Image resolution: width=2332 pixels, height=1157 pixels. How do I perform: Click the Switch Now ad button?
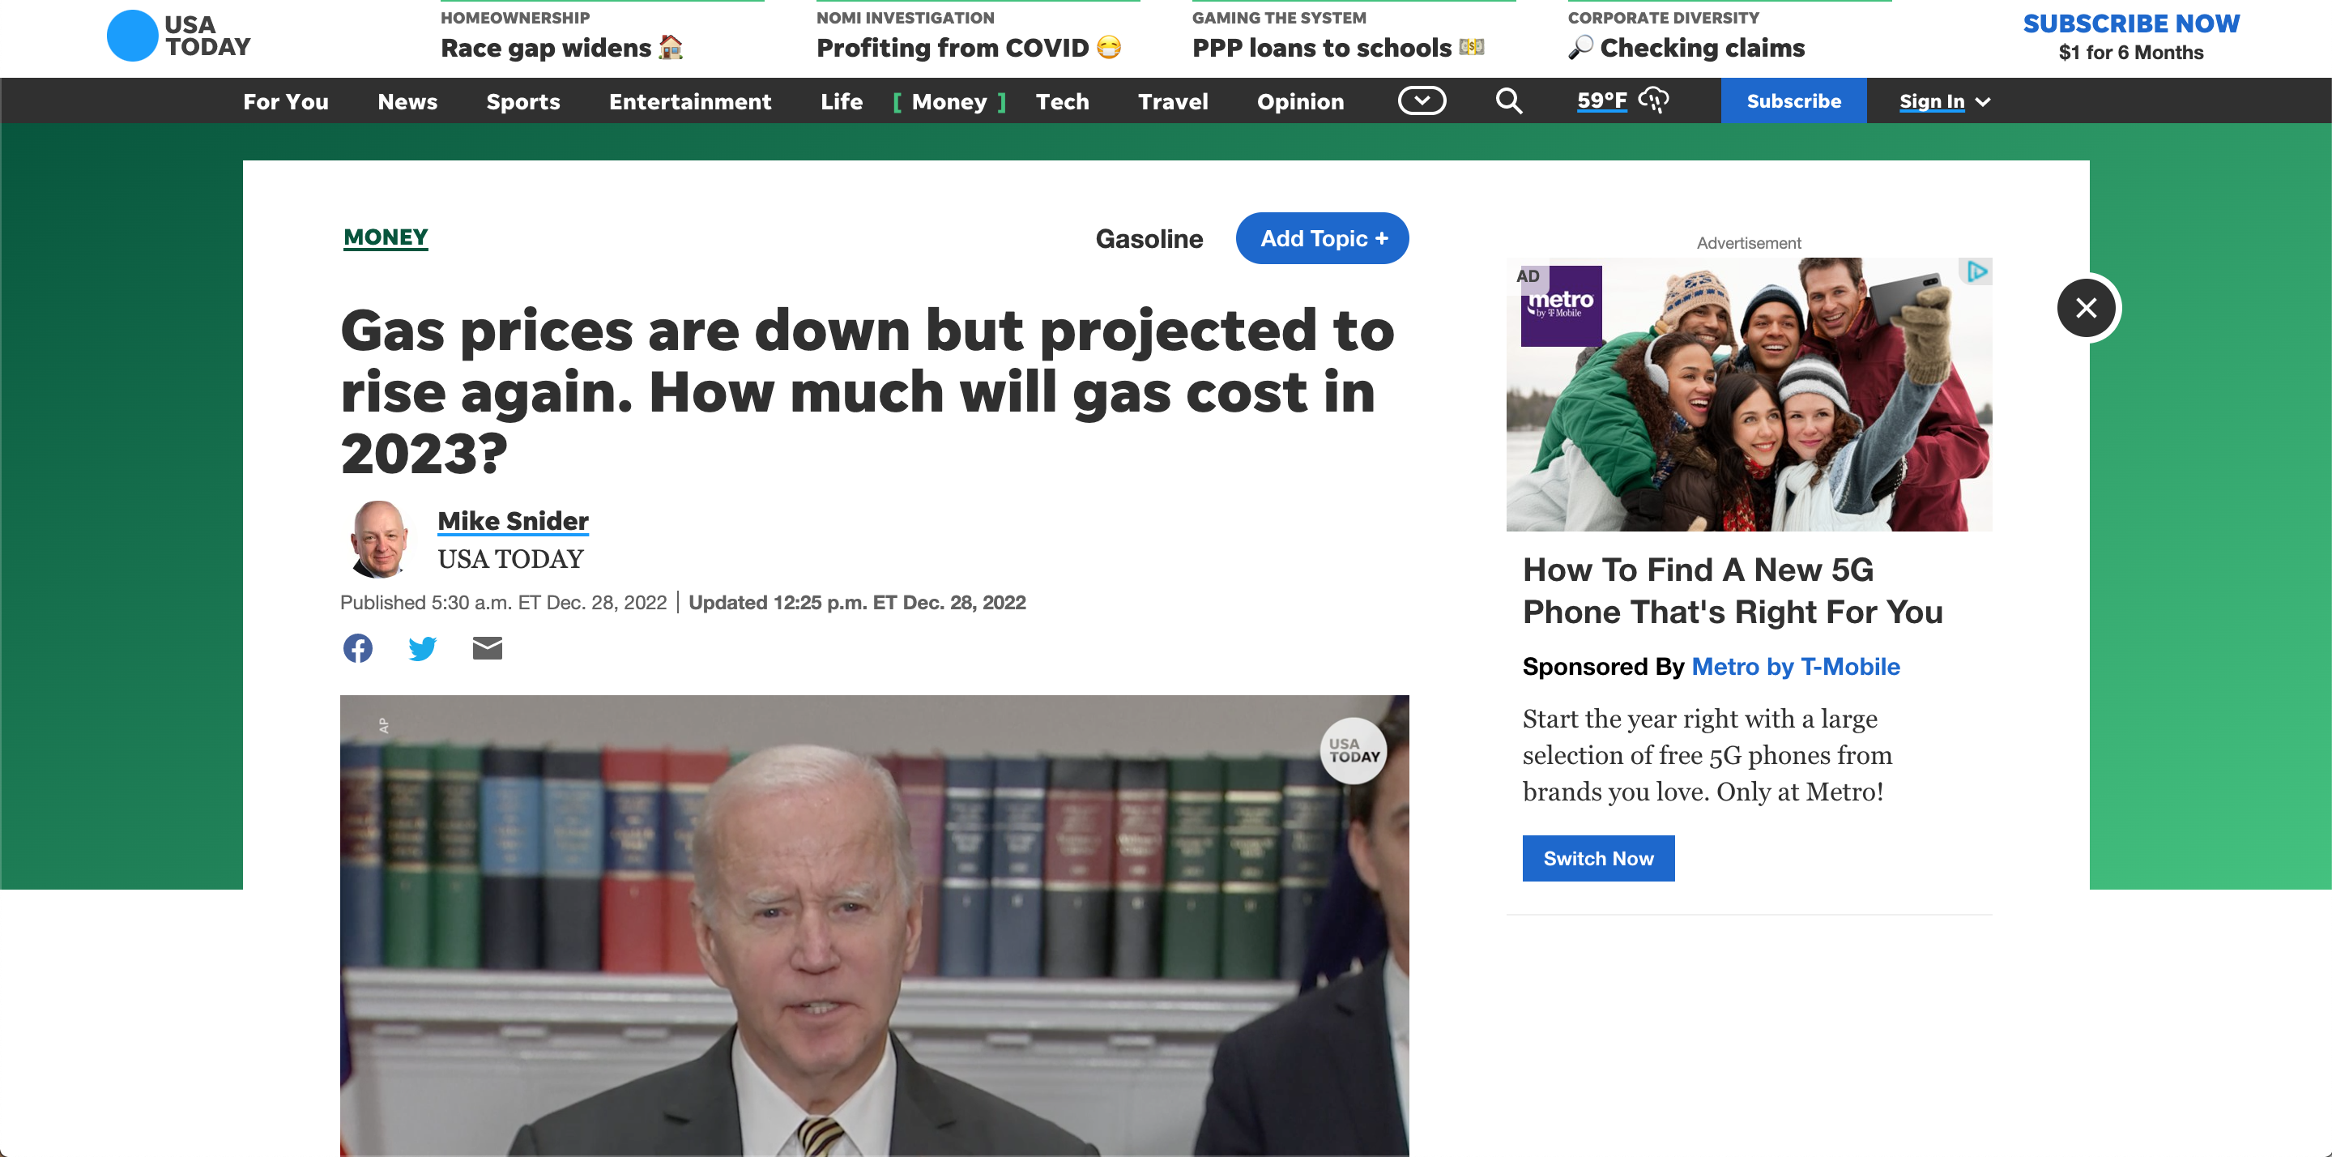click(x=1598, y=858)
